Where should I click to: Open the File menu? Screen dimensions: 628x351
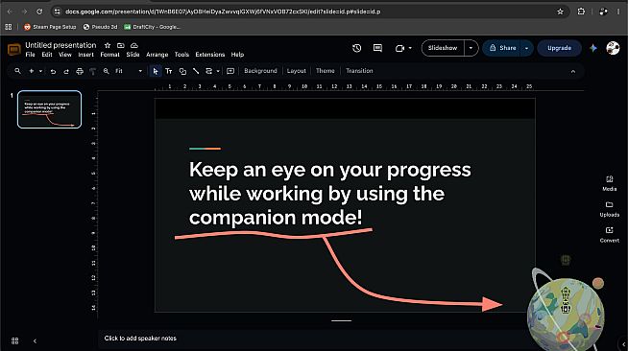click(30, 55)
